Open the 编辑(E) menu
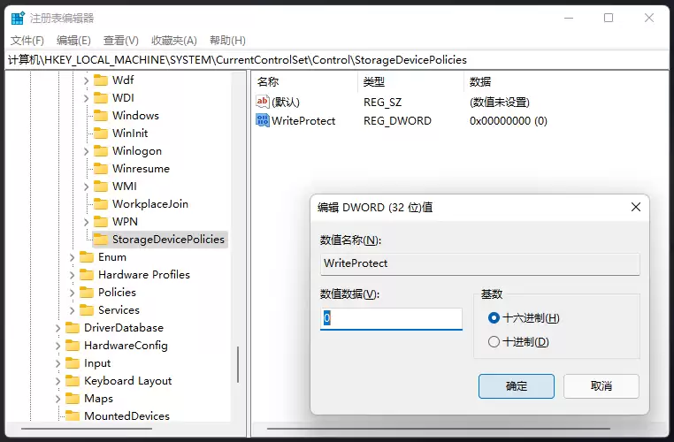 (x=73, y=41)
